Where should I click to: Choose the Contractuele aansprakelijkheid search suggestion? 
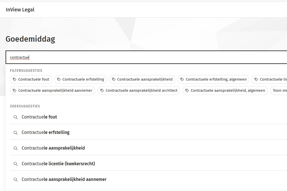[x=53, y=148]
